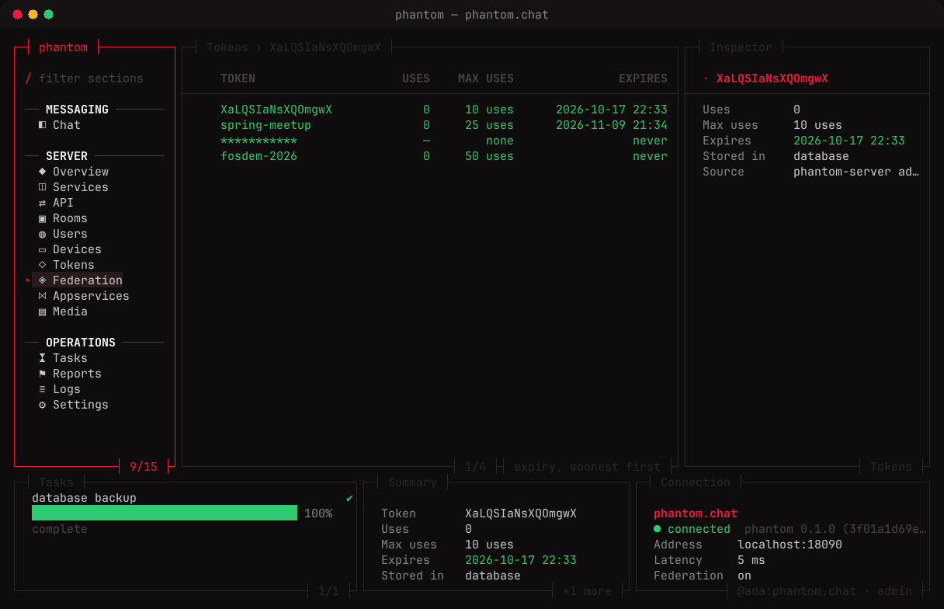Click the 9/15 counter on sidebar
944x609 pixels.
pyautogui.click(x=144, y=467)
